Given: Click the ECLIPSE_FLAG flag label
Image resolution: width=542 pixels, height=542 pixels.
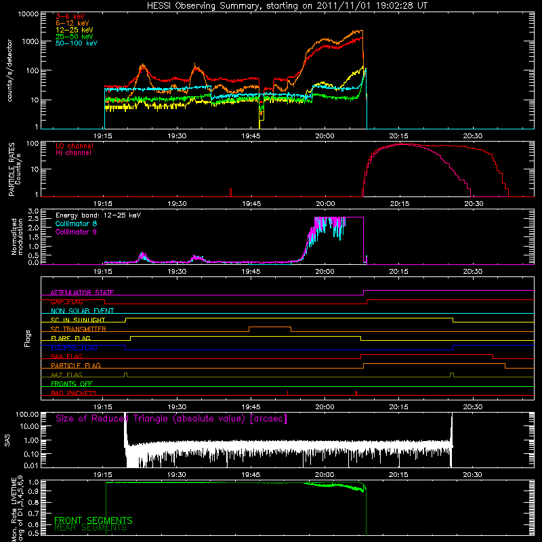Looking at the screenshot, I should [x=74, y=348].
